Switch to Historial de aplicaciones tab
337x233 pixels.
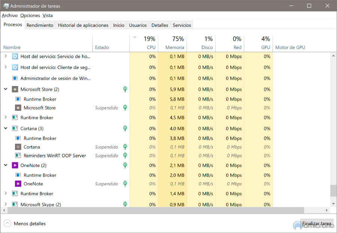coord(83,25)
